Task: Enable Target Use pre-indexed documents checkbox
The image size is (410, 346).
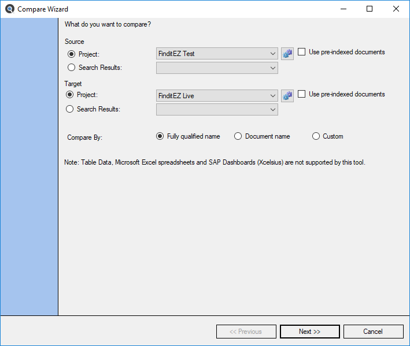Action: click(x=301, y=94)
